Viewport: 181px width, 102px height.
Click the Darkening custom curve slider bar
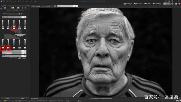12,51
